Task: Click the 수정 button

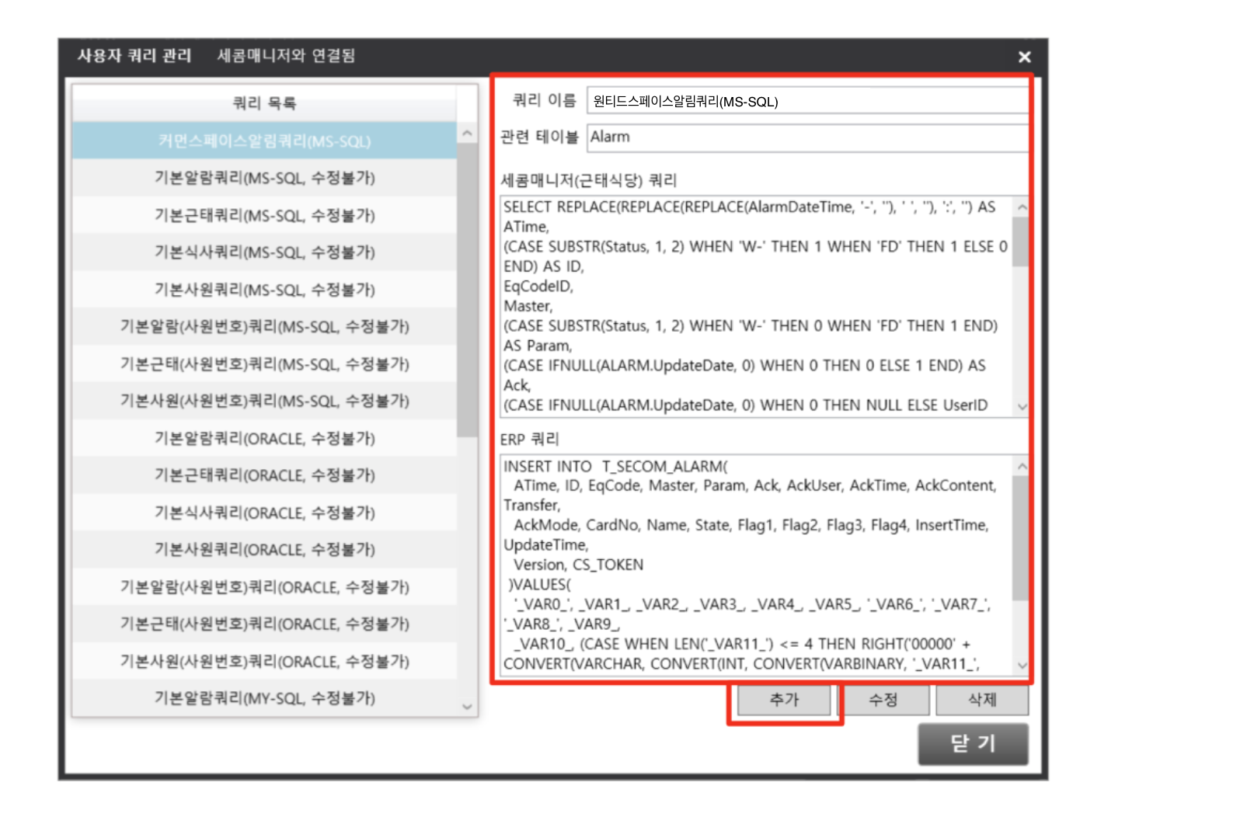Action: (883, 700)
